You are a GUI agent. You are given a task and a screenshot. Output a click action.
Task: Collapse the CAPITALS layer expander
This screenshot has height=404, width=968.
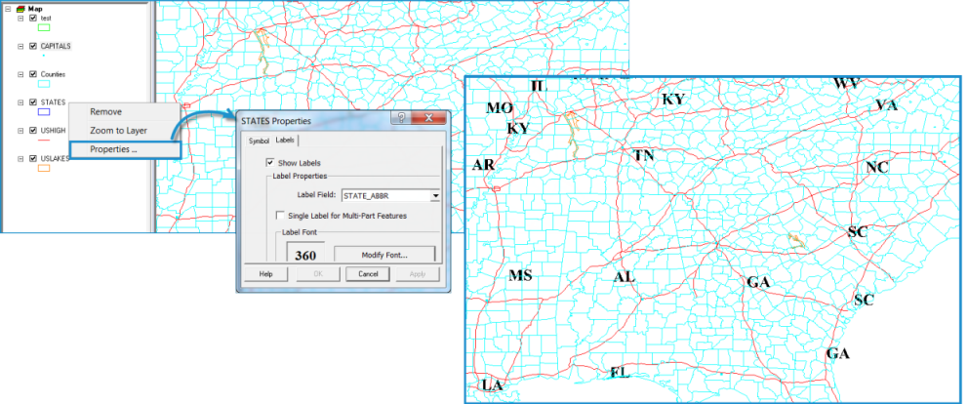[x=20, y=46]
